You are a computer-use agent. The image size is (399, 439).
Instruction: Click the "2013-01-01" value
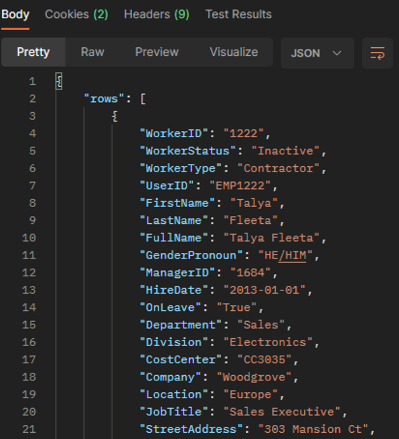264,290
